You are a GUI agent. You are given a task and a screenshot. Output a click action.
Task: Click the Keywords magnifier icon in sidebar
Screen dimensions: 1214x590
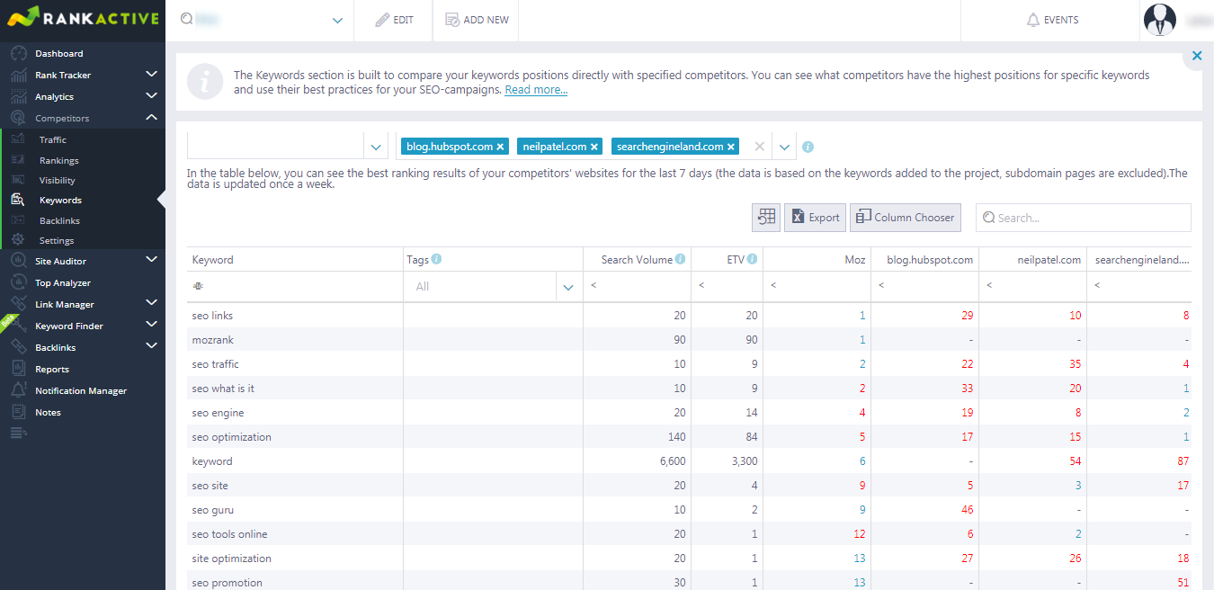pos(18,201)
